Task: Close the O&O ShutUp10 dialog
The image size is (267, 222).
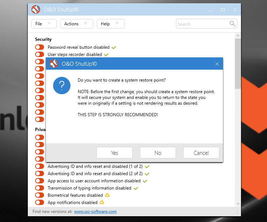Action: (217, 64)
